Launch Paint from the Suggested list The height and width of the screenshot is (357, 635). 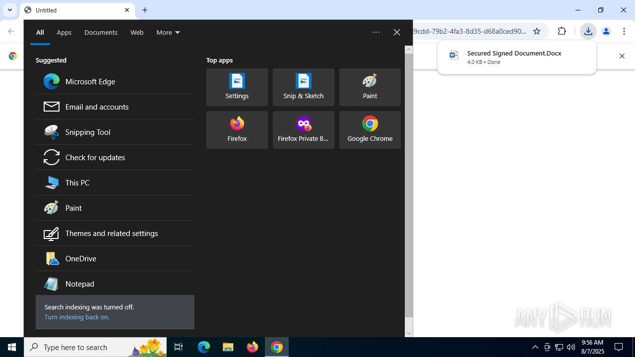115,208
